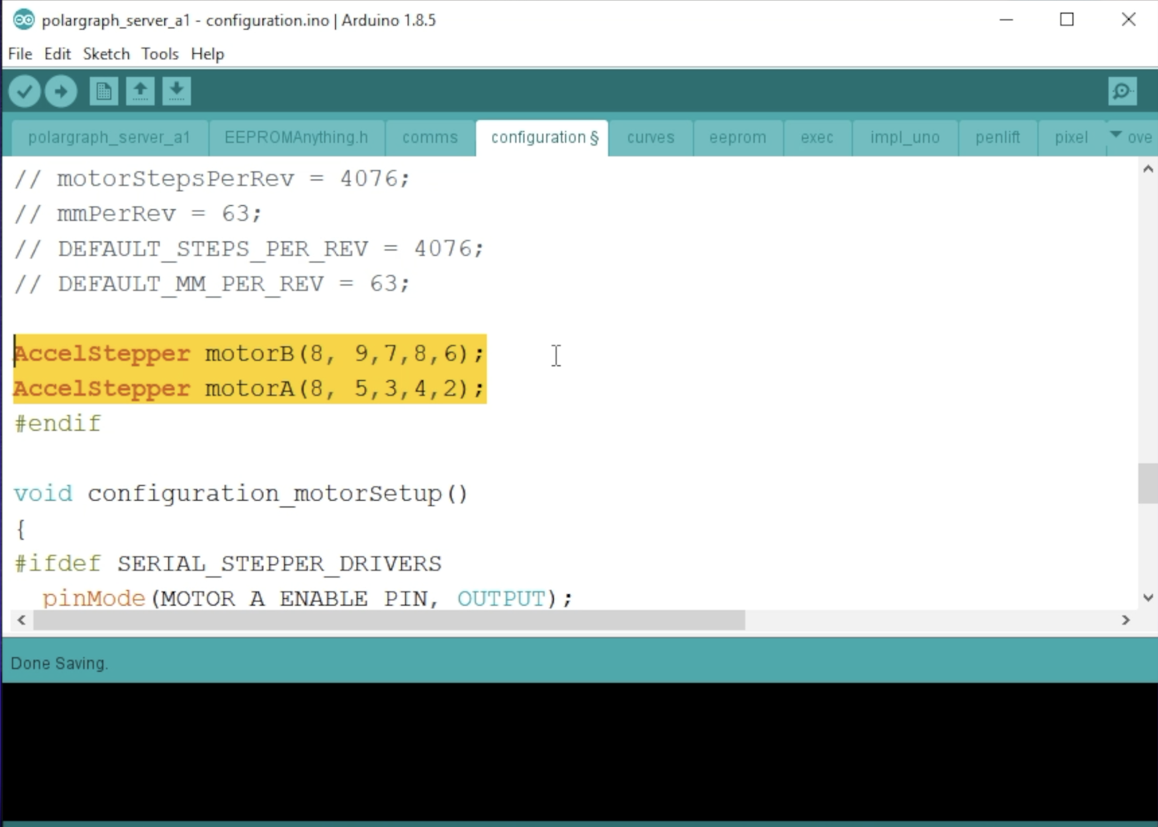Screen dimensions: 1158x827
Task: Click 'configuration_motorSetup()' function name
Action: pos(278,494)
